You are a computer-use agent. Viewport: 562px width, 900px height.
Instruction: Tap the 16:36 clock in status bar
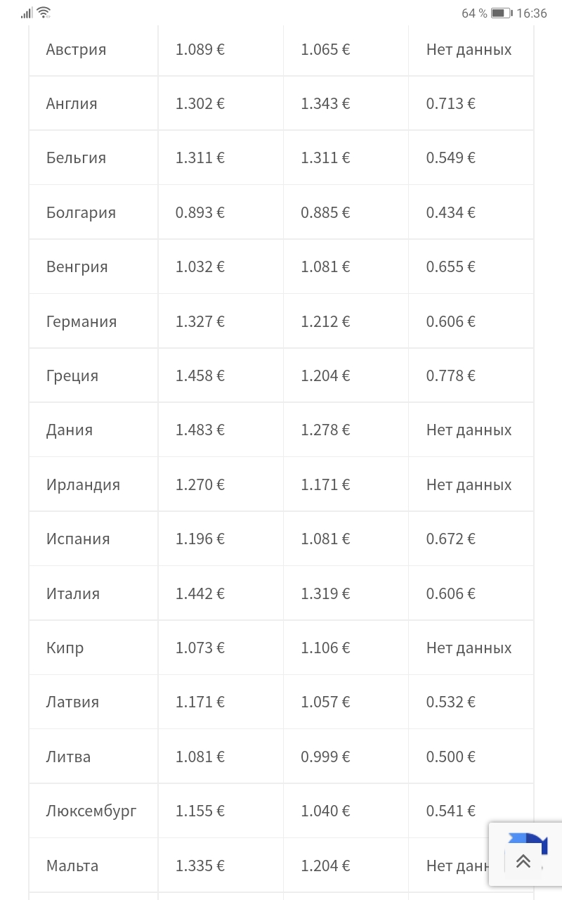pos(532,13)
